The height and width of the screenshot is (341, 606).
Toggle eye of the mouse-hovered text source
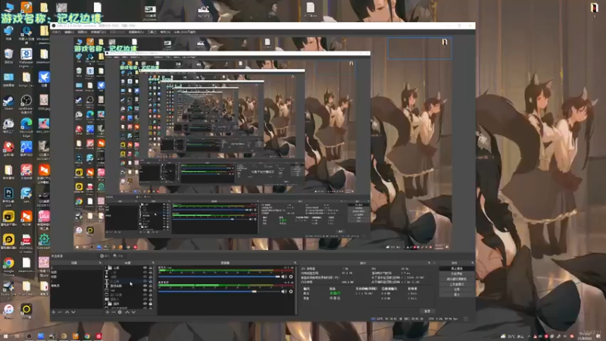pyautogui.click(x=145, y=281)
